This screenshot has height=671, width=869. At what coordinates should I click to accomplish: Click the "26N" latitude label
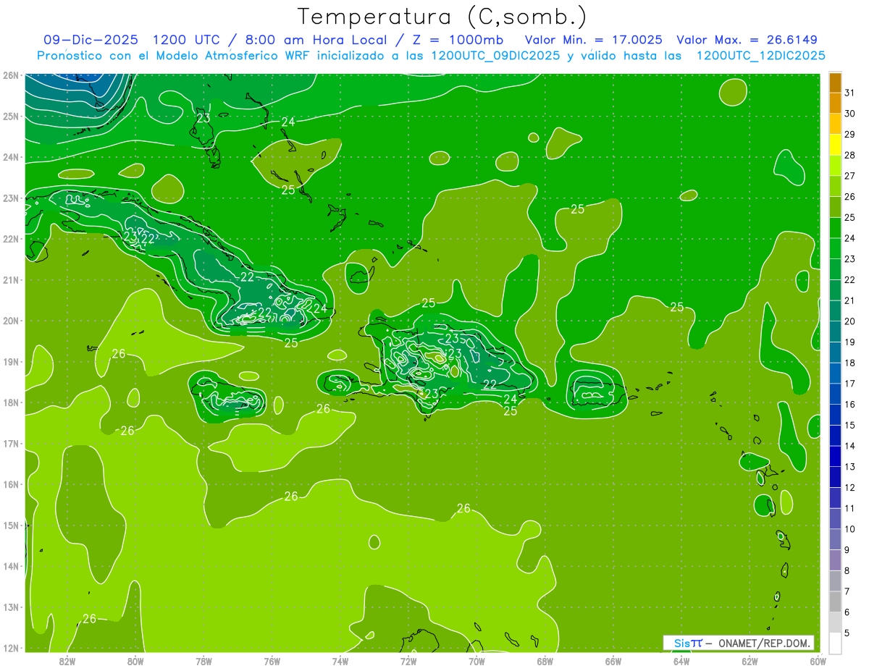(11, 75)
